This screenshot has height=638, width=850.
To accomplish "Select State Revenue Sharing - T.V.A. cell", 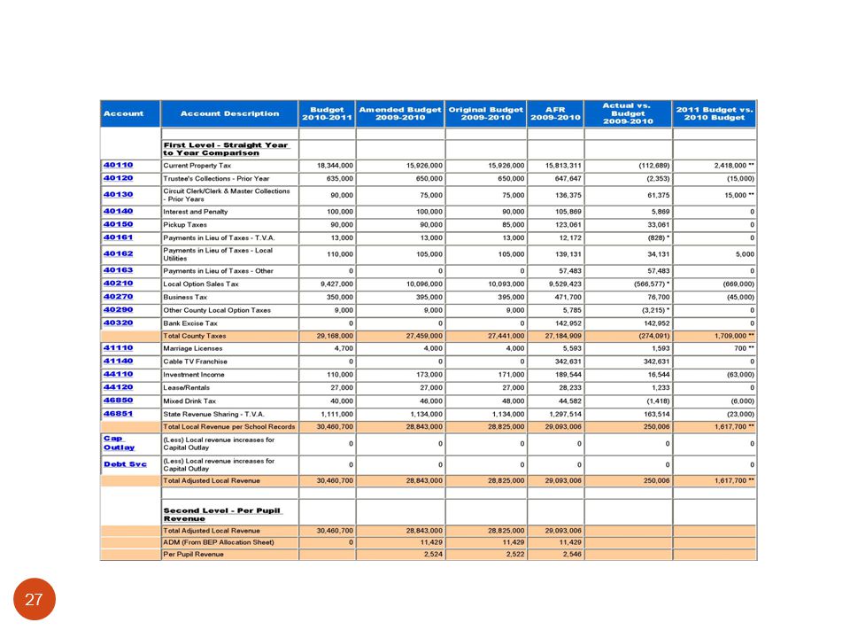I will pos(214,414).
